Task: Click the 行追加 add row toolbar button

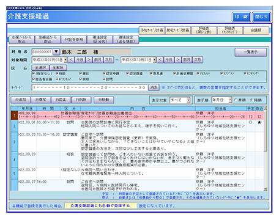Action: point(21,100)
